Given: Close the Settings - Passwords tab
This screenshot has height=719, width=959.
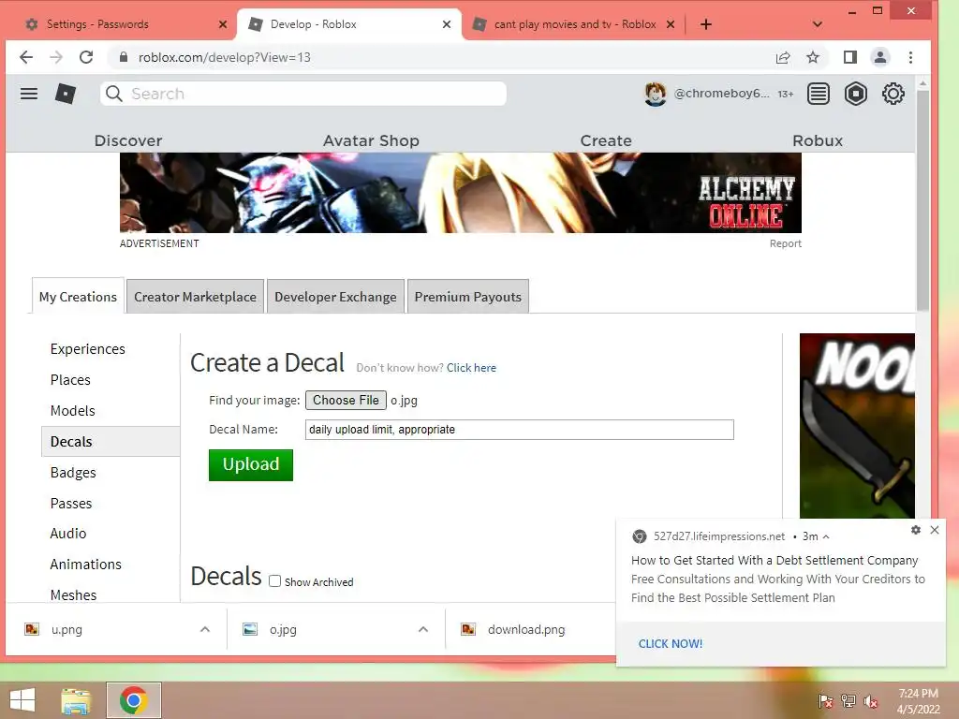Looking at the screenshot, I should 223,24.
